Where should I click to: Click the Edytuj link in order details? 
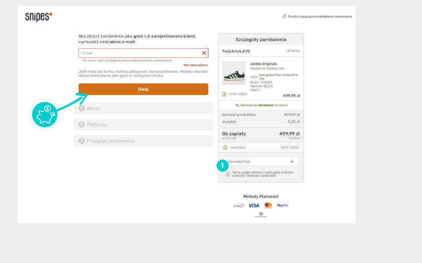pos(293,51)
